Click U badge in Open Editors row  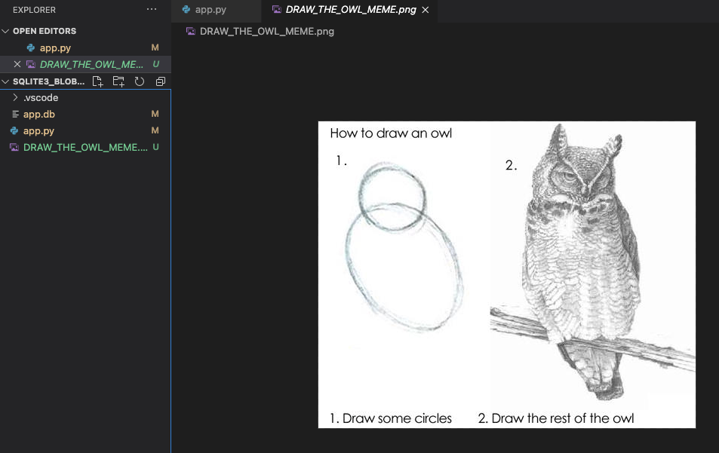(156, 64)
